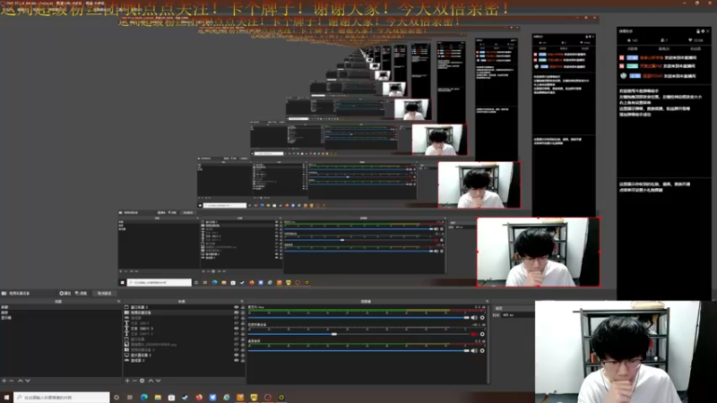The image size is (717, 403).
Task: Open settings gear of the second mixer track
Action: pyautogui.click(x=482, y=334)
